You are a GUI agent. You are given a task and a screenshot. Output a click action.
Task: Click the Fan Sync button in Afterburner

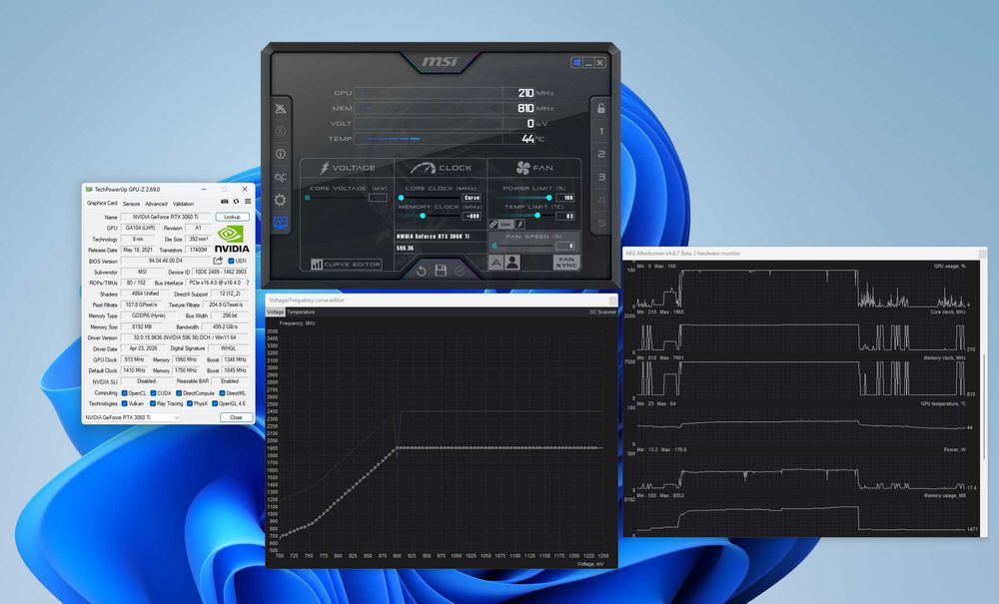[566, 263]
